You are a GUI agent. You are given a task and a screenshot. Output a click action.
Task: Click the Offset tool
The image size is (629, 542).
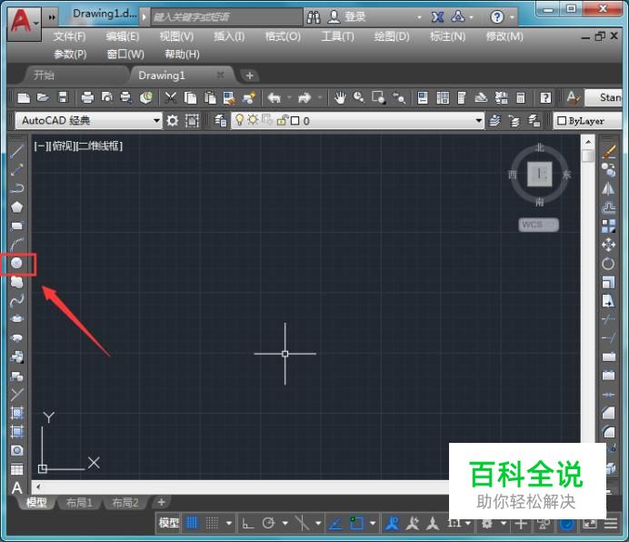click(608, 207)
